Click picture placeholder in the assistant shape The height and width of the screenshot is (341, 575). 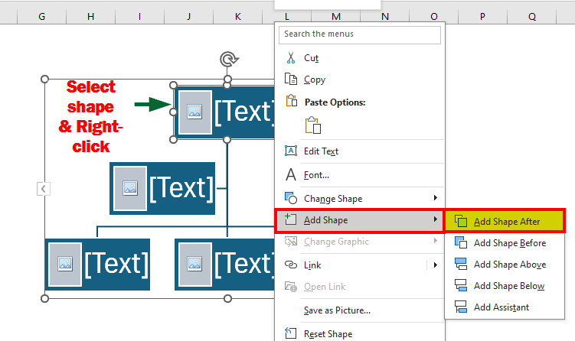pyautogui.click(x=130, y=188)
